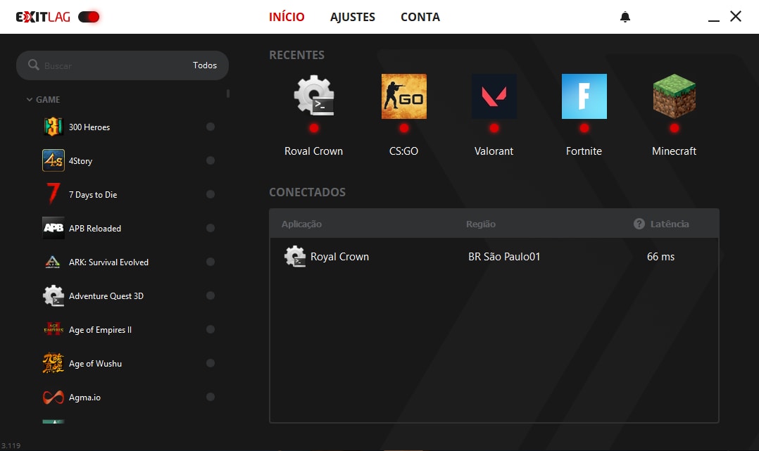
Task: Open the notifications bell icon
Action: point(625,17)
